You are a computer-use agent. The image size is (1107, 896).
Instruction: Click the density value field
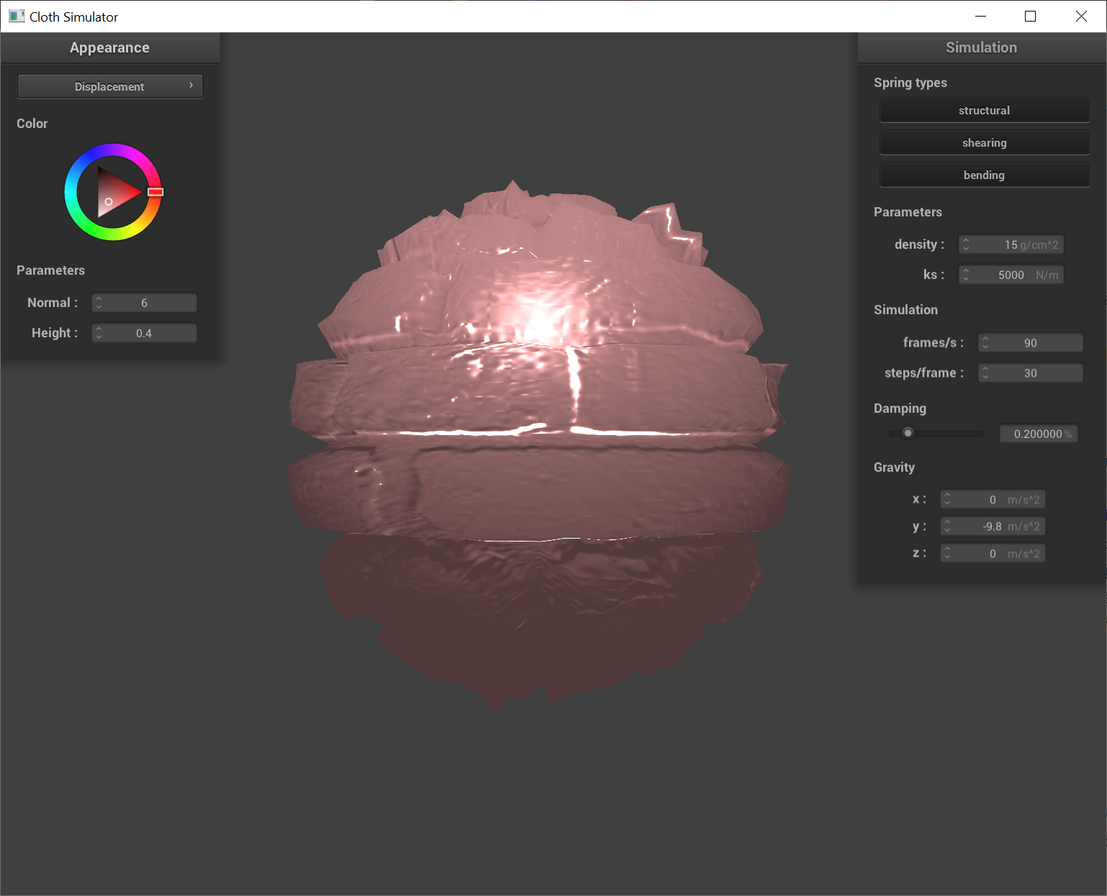[x=1011, y=244]
